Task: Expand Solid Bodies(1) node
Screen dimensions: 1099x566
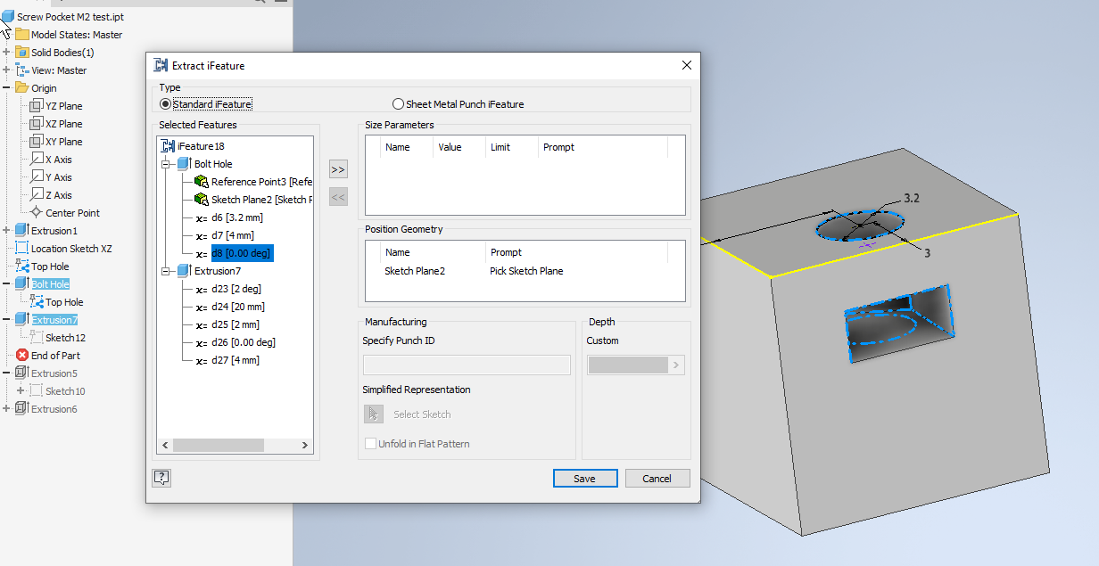Action: pyautogui.click(x=6, y=53)
